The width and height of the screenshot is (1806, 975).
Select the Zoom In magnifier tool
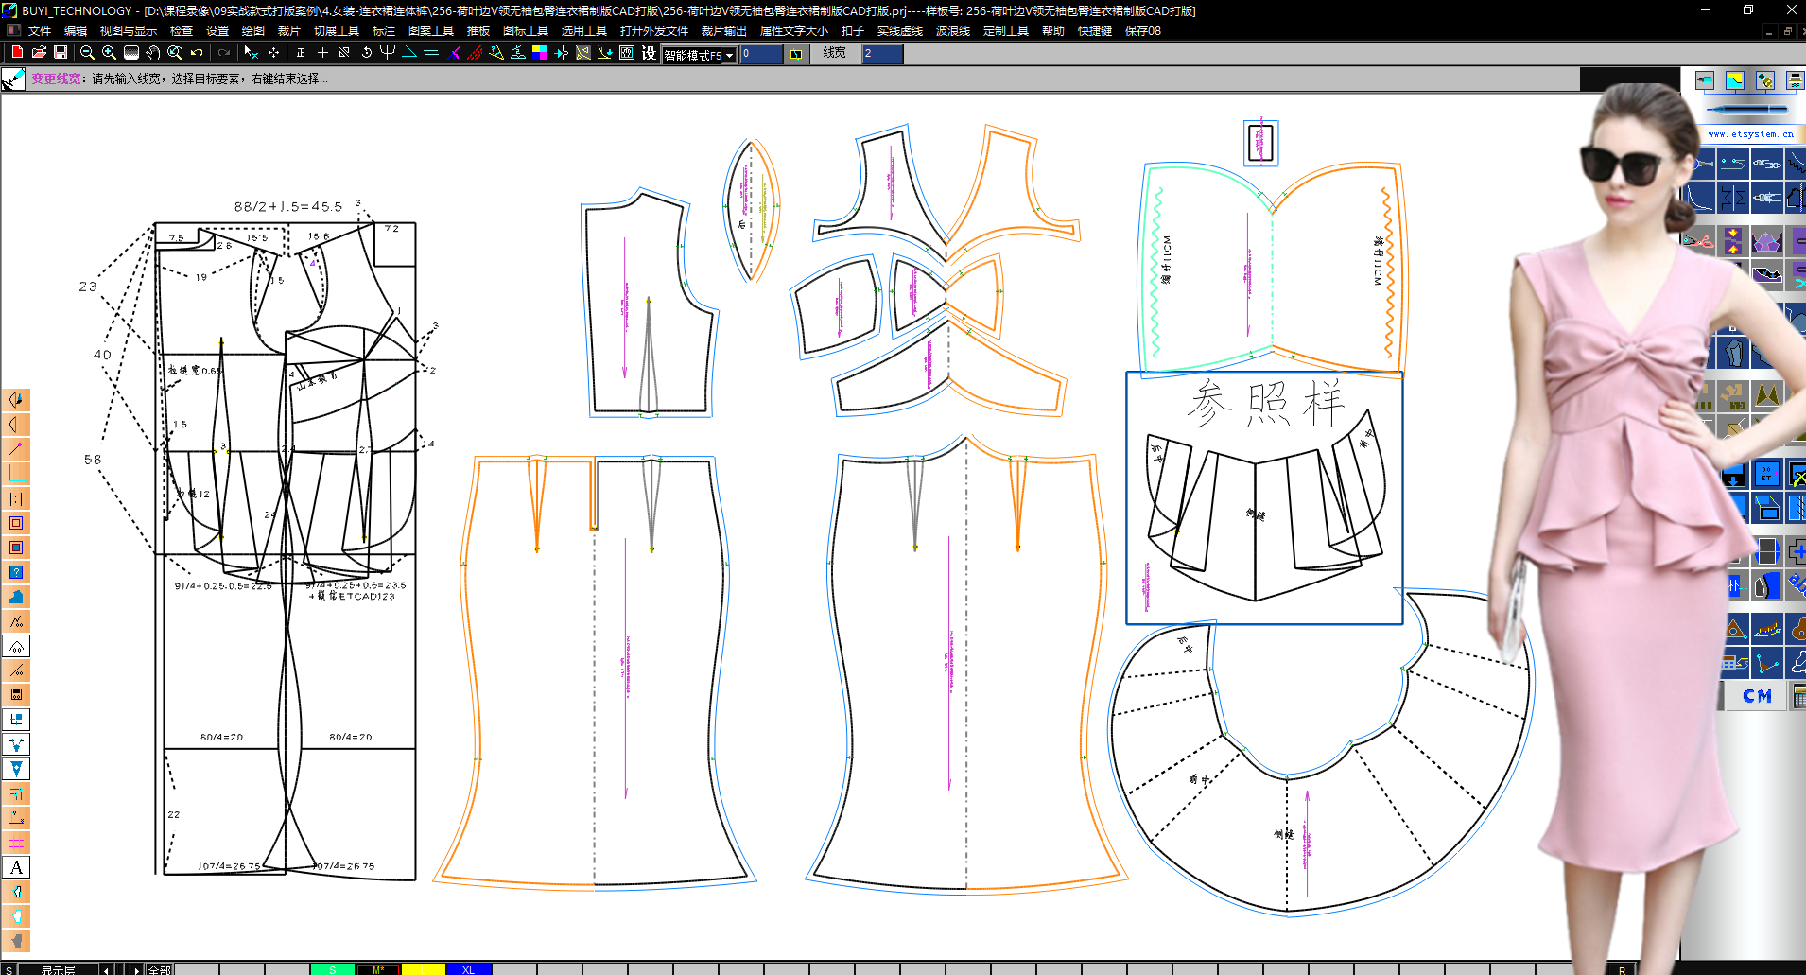109,53
